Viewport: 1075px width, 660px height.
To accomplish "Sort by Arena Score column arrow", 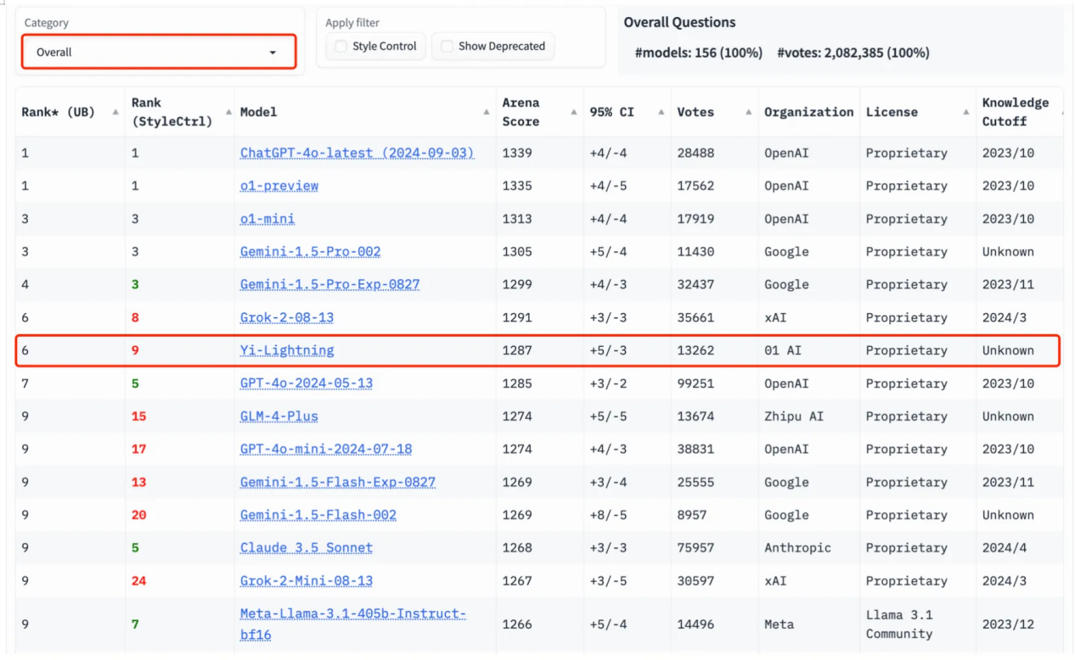I will 574,112.
